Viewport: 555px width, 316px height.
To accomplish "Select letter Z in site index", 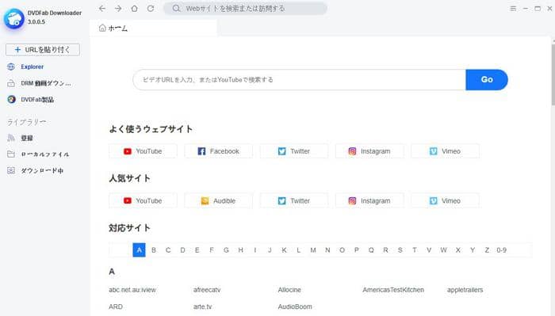I will pos(487,250).
